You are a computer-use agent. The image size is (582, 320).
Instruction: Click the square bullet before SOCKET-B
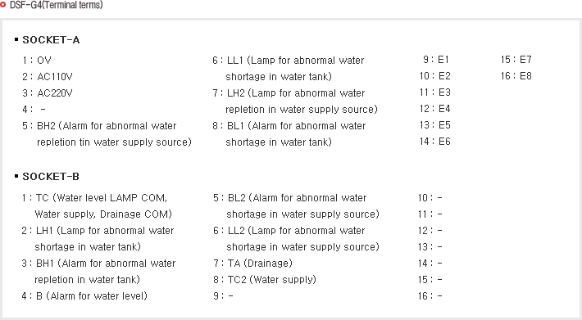[x=16, y=176]
